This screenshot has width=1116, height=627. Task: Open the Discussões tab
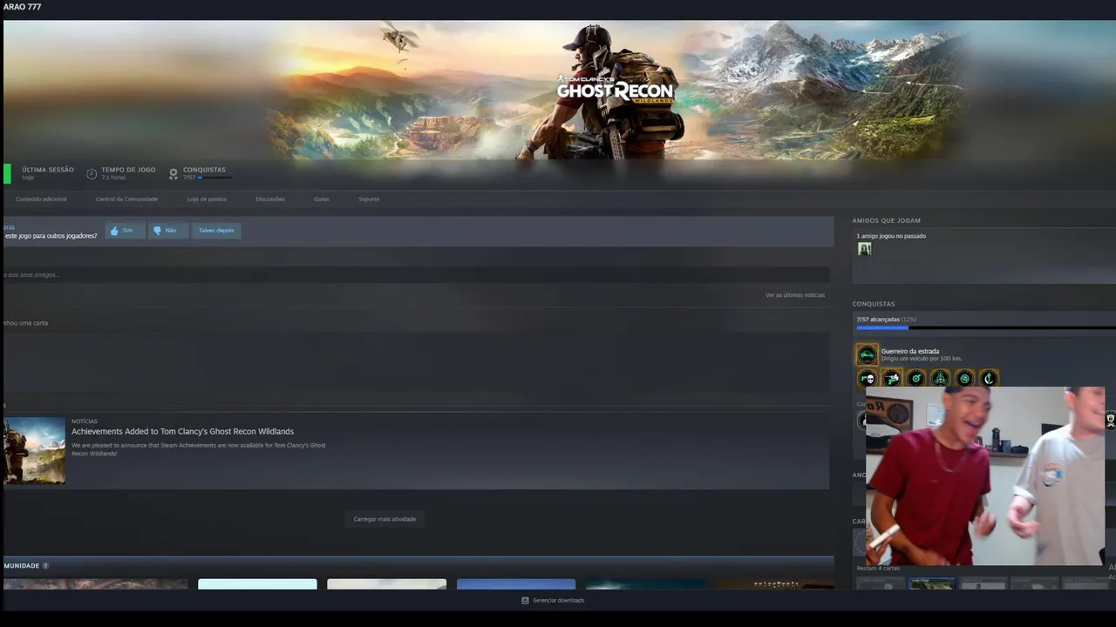(x=270, y=199)
